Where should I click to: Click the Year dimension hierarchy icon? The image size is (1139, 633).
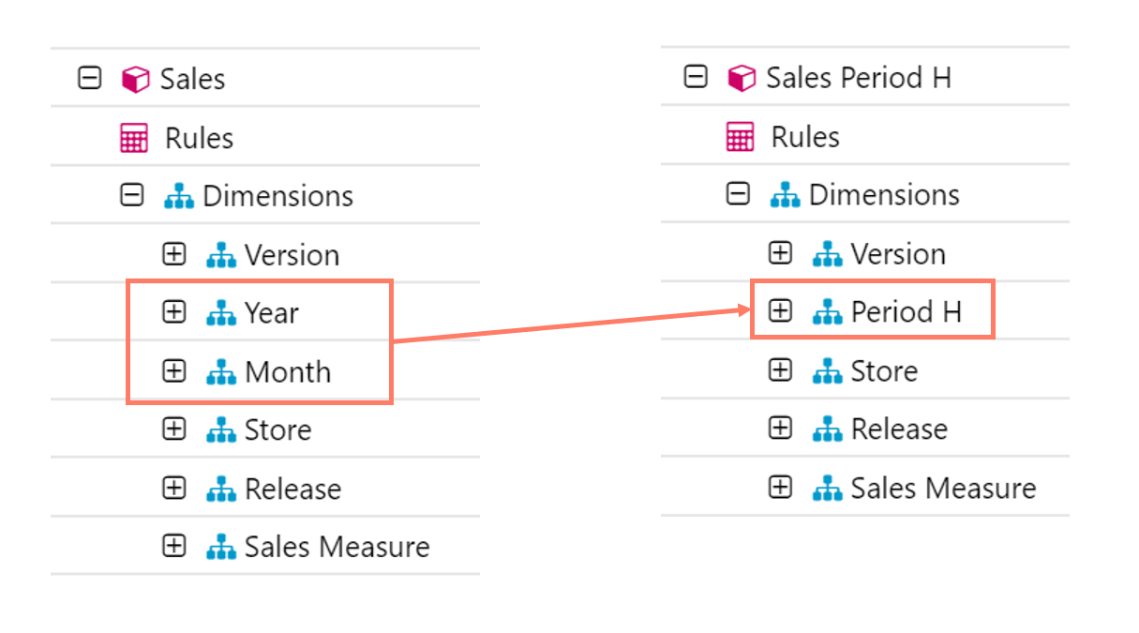point(221,313)
